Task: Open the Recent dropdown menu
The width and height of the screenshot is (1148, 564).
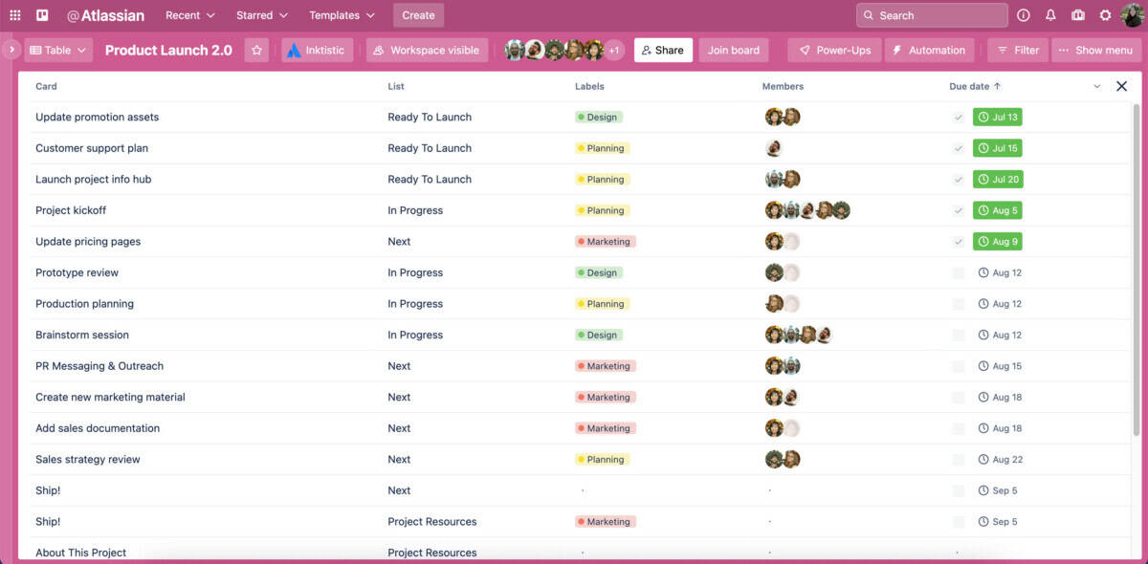Action: click(190, 15)
